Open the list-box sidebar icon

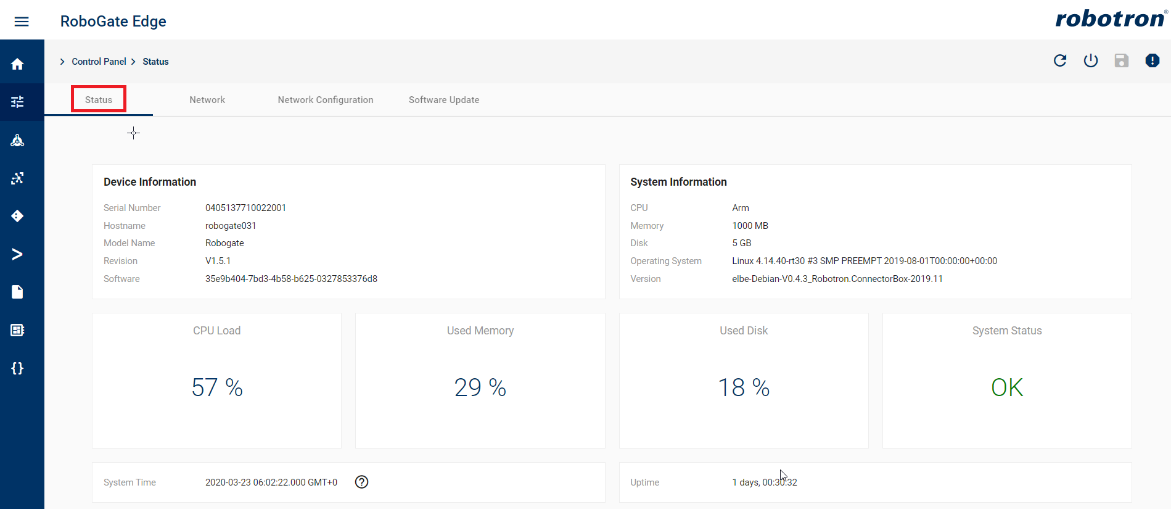(x=17, y=330)
